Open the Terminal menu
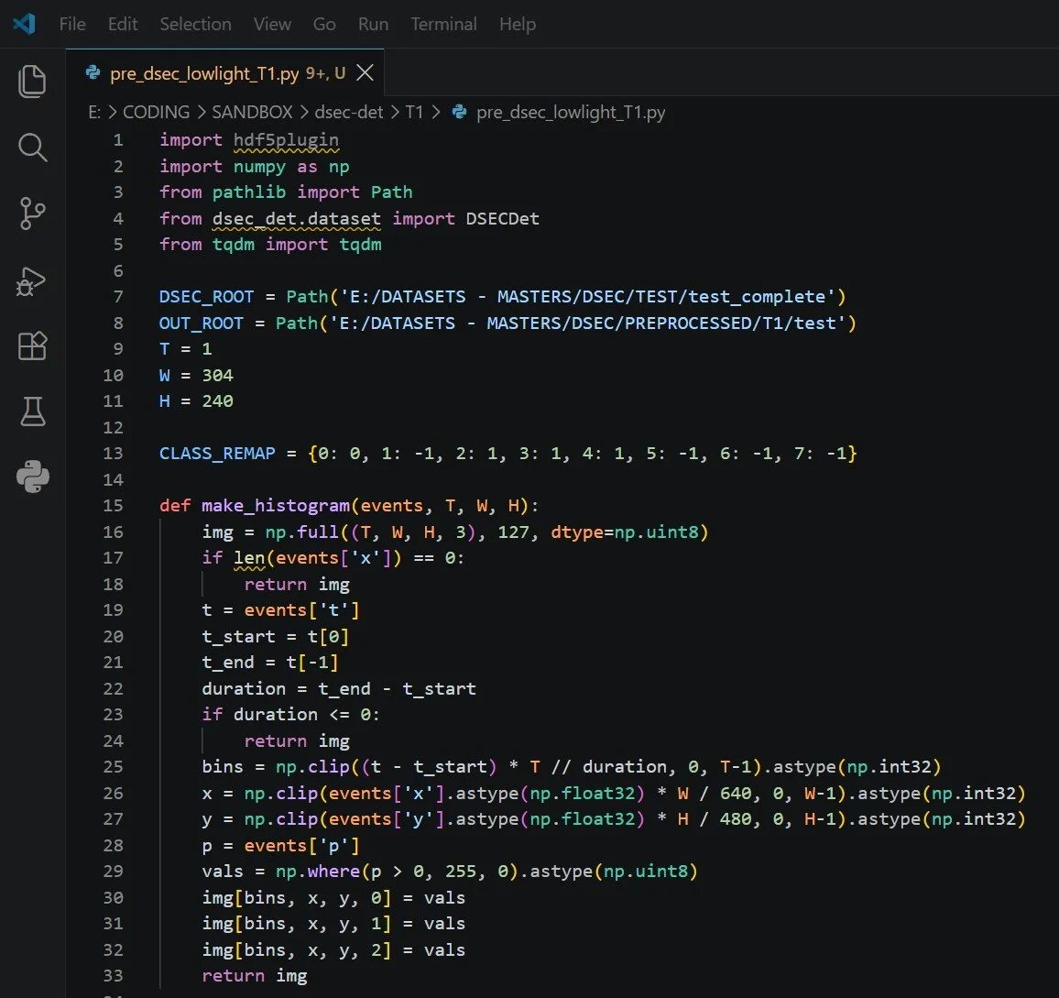The height and width of the screenshot is (998, 1059). click(x=443, y=25)
